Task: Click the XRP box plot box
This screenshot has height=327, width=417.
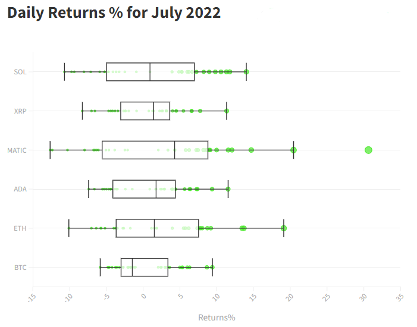Action: [x=145, y=111]
